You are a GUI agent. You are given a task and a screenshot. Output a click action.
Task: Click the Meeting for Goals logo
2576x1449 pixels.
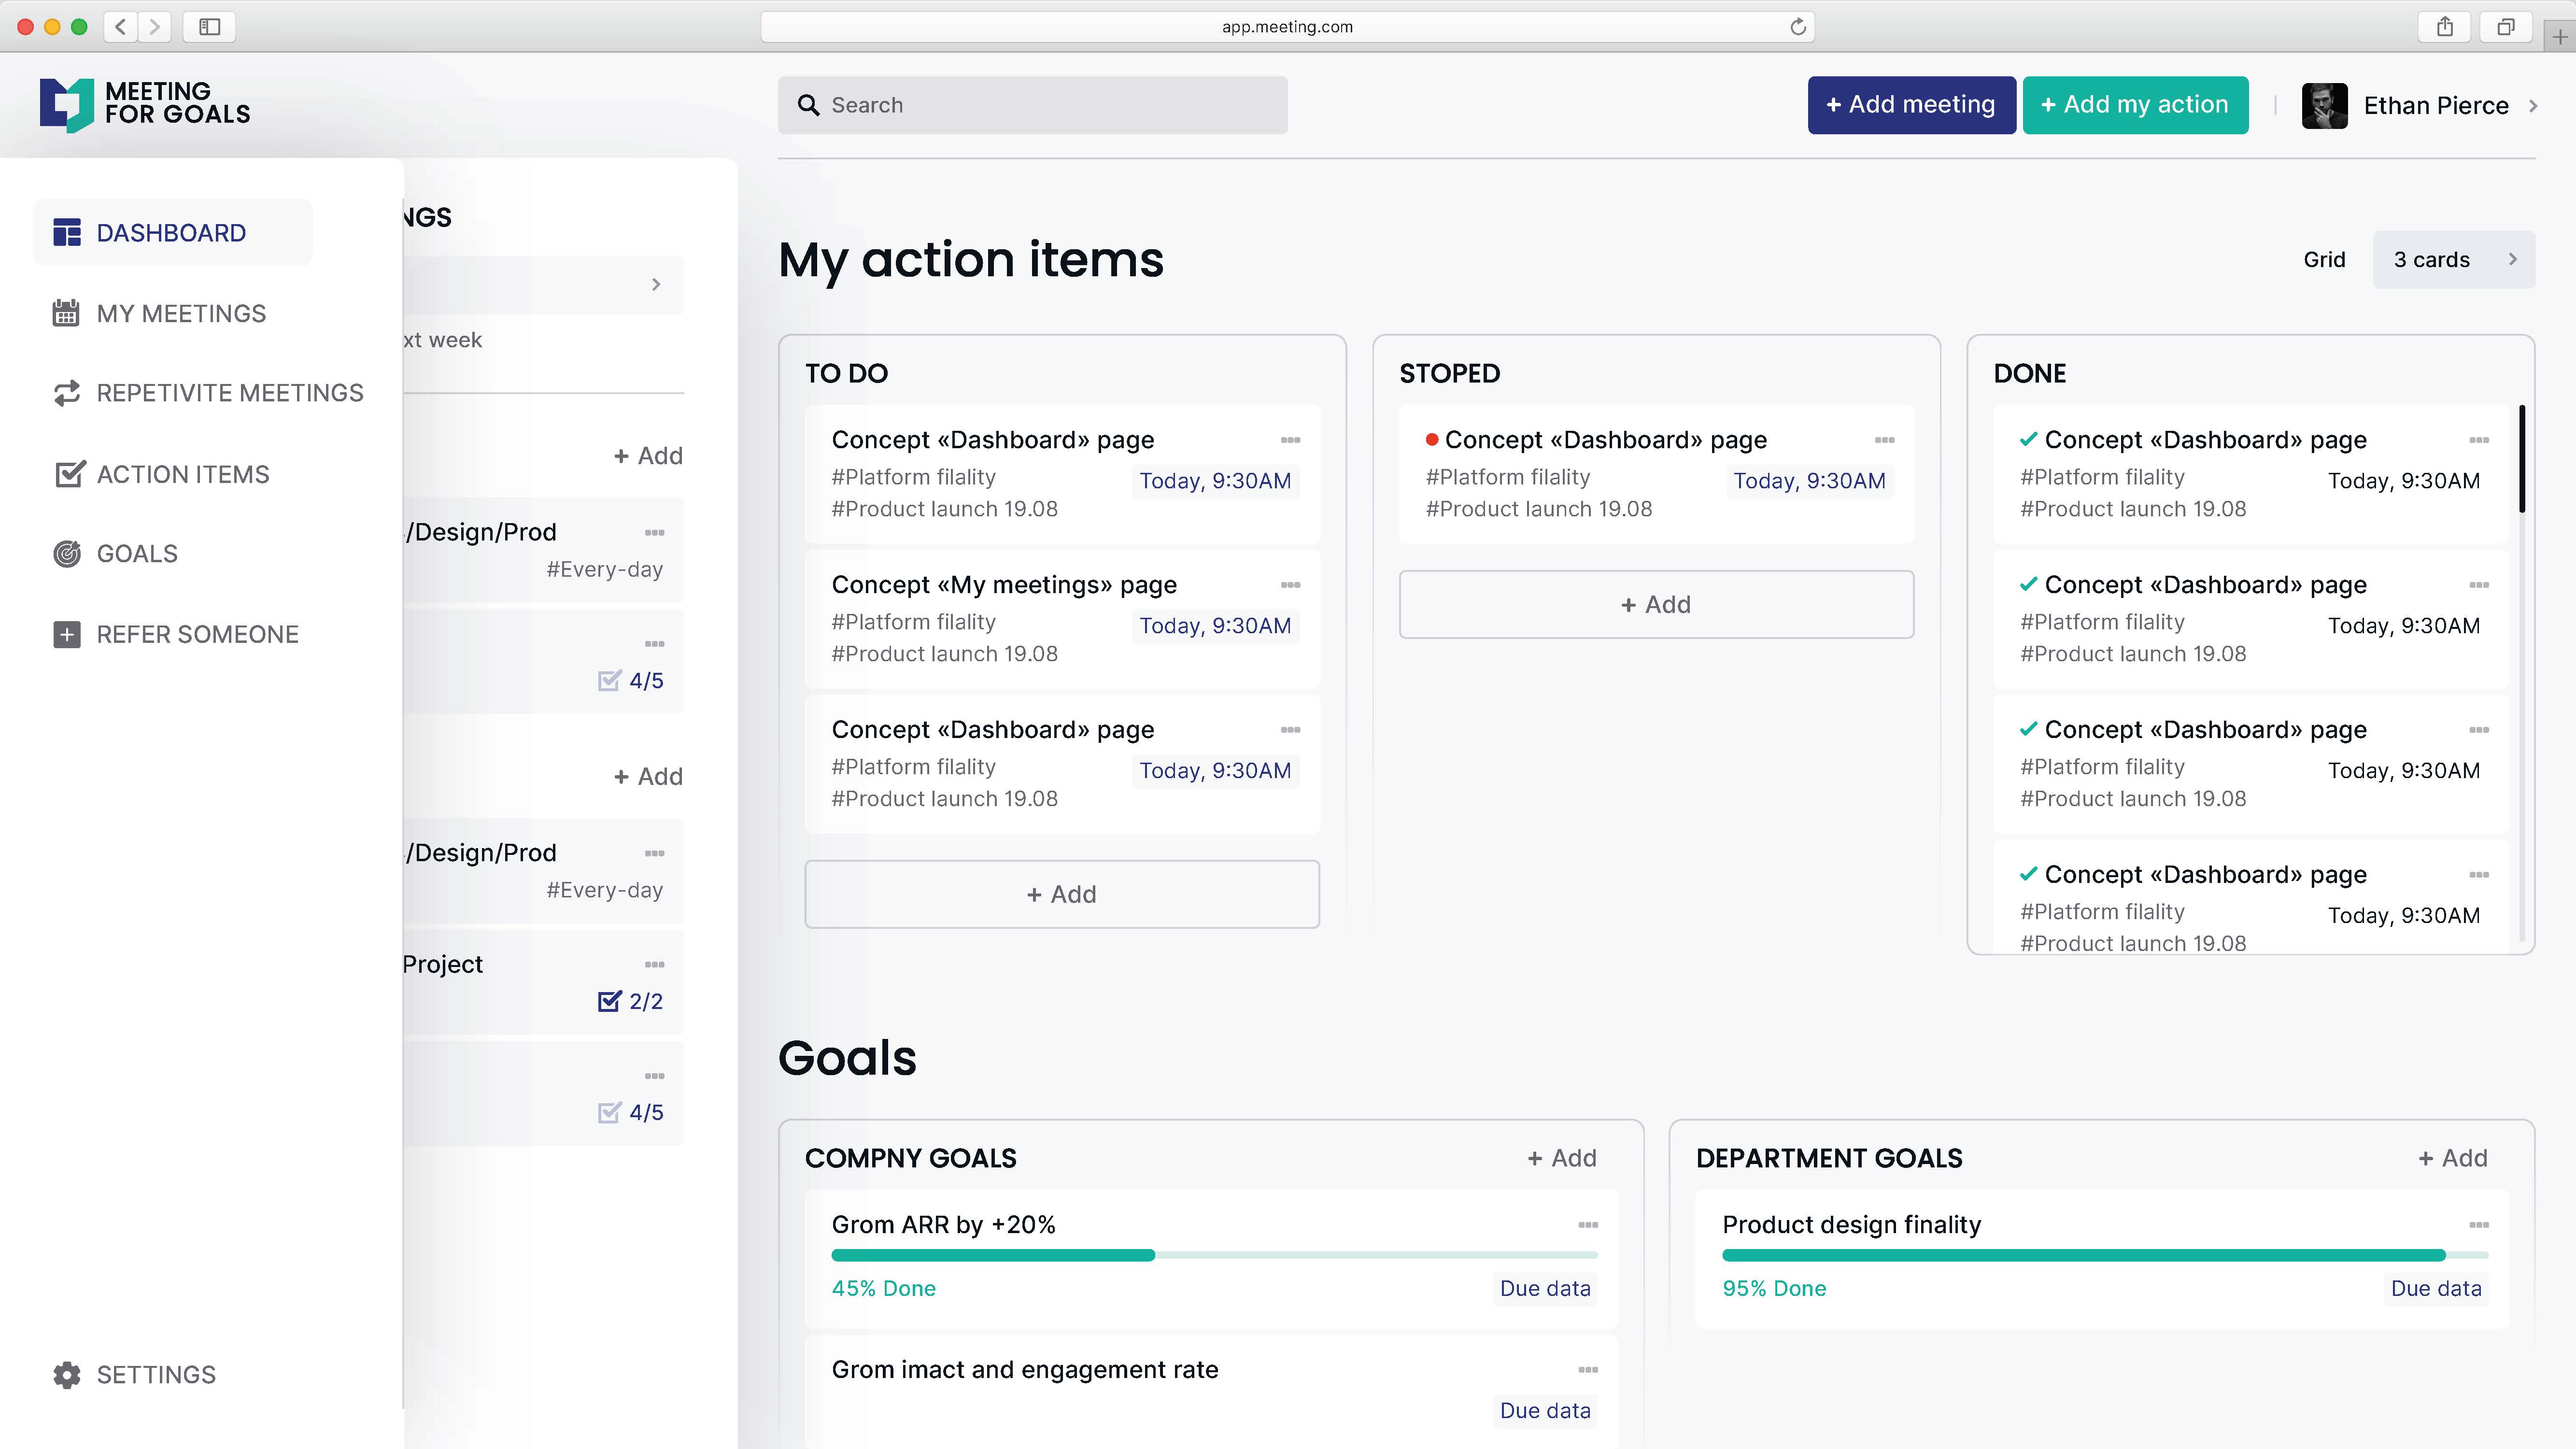tap(145, 104)
